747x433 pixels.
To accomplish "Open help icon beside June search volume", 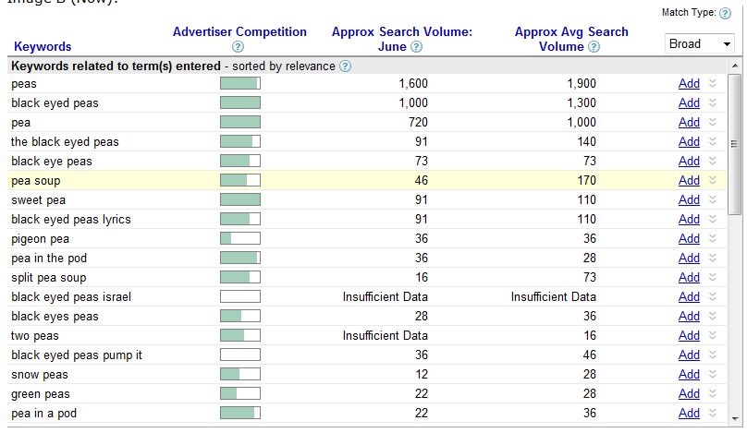I will point(416,47).
